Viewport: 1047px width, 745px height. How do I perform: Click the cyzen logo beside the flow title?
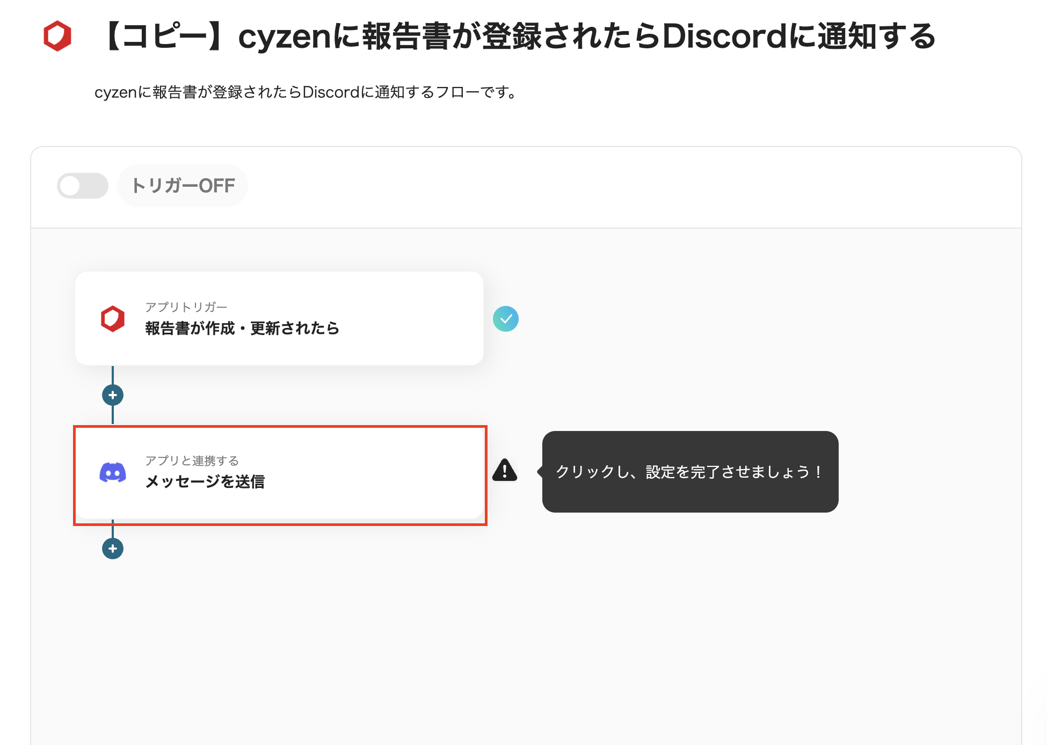pos(57,36)
